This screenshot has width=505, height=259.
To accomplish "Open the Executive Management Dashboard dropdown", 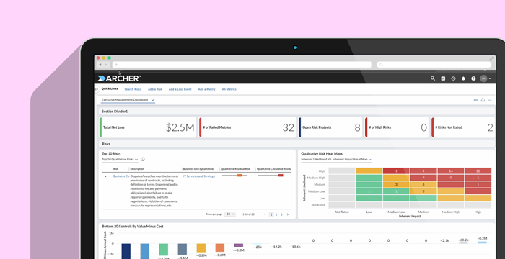I will tap(128, 100).
